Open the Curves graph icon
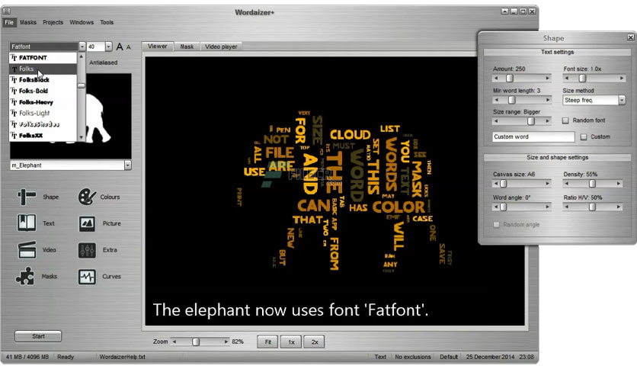Viewport: 637px width, 369px height. click(x=87, y=277)
